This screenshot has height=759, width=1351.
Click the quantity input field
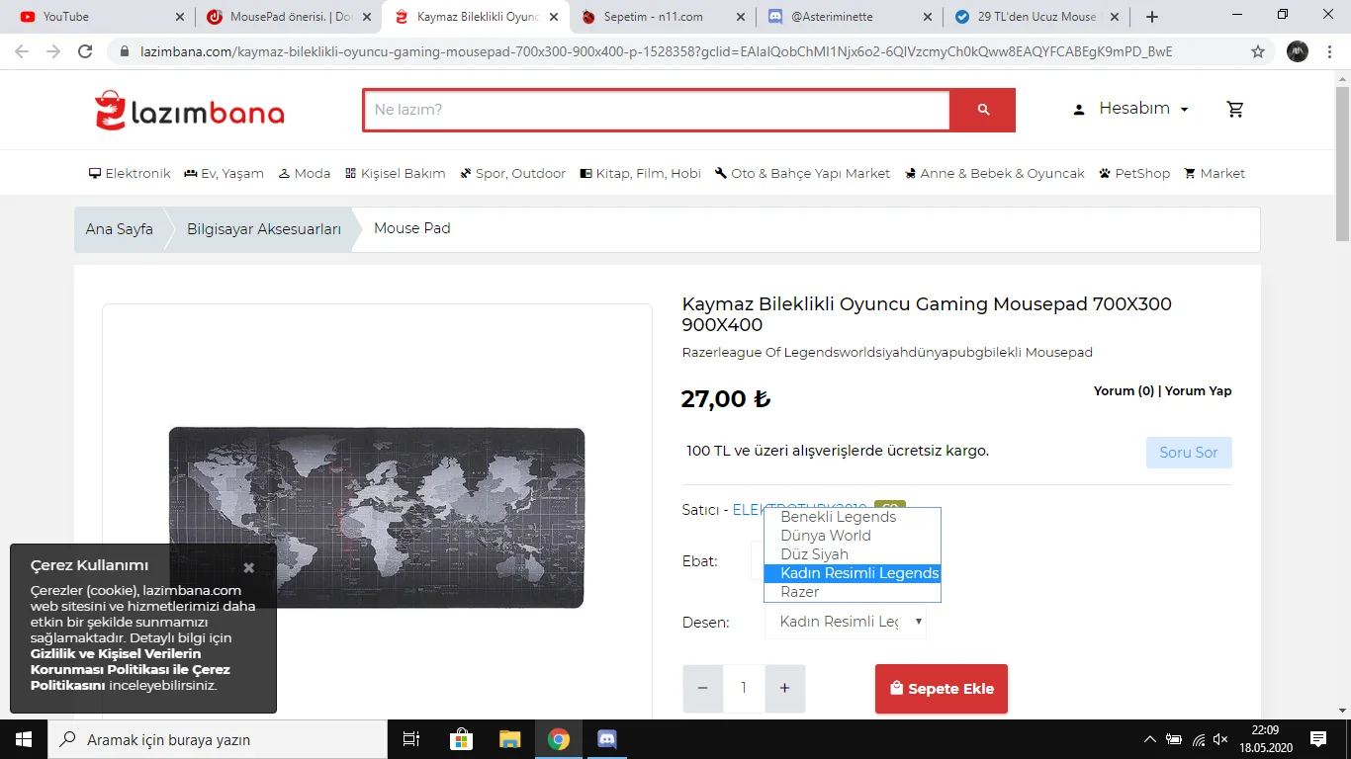click(744, 689)
